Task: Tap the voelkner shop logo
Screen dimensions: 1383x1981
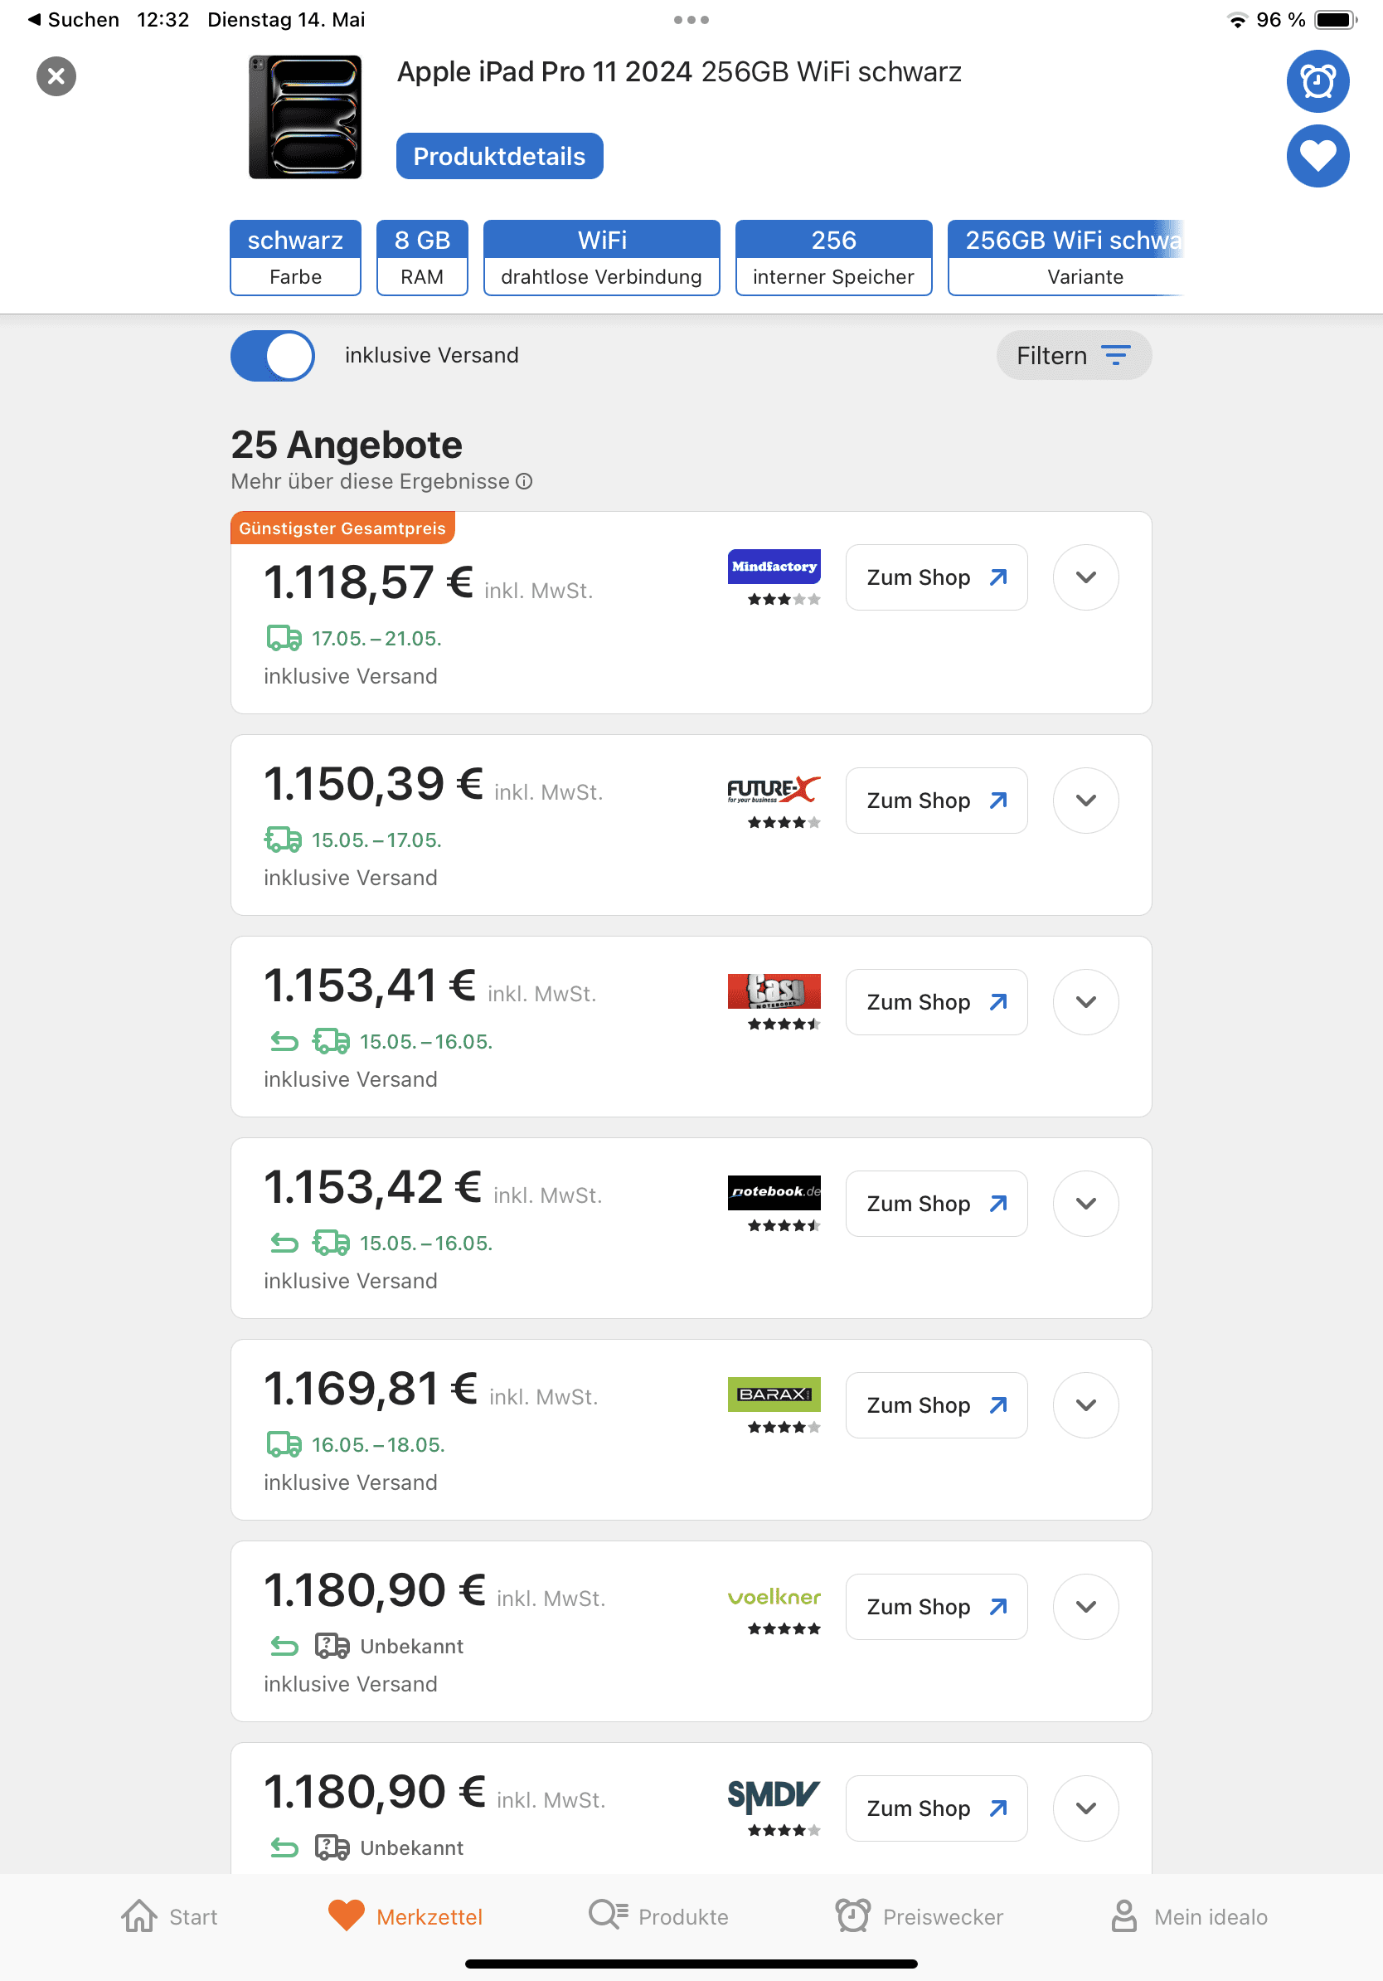Action: (774, 1597)
